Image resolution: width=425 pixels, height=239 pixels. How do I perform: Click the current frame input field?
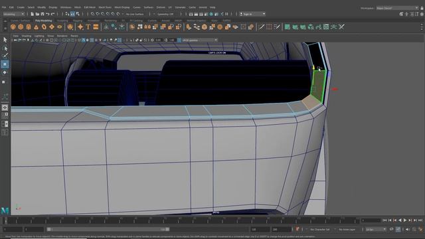click(371, 220)
